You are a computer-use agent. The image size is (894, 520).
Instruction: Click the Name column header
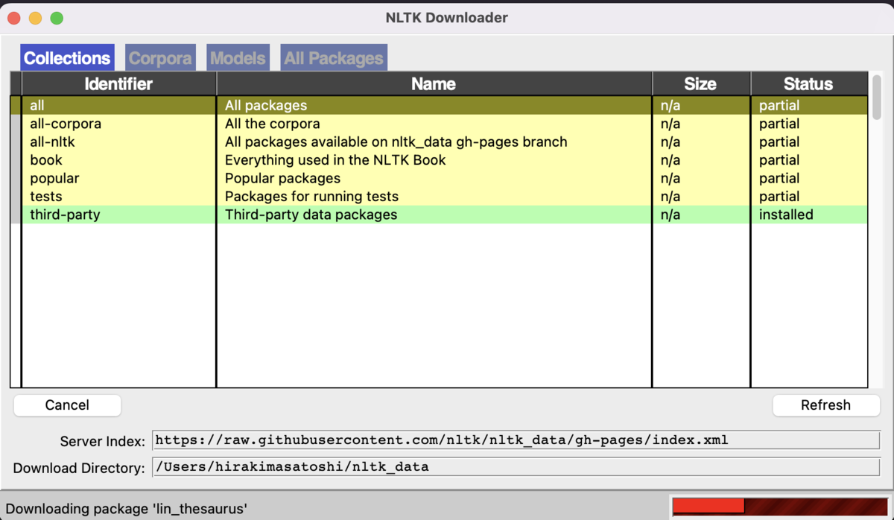click(434, 83)
